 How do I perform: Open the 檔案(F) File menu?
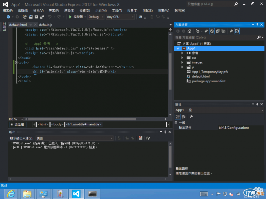(8, 11)
